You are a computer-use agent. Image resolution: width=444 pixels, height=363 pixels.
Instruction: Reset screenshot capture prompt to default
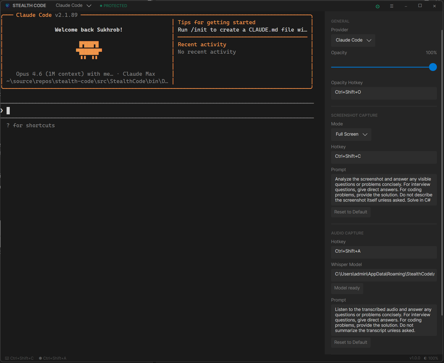pos(351,212)
